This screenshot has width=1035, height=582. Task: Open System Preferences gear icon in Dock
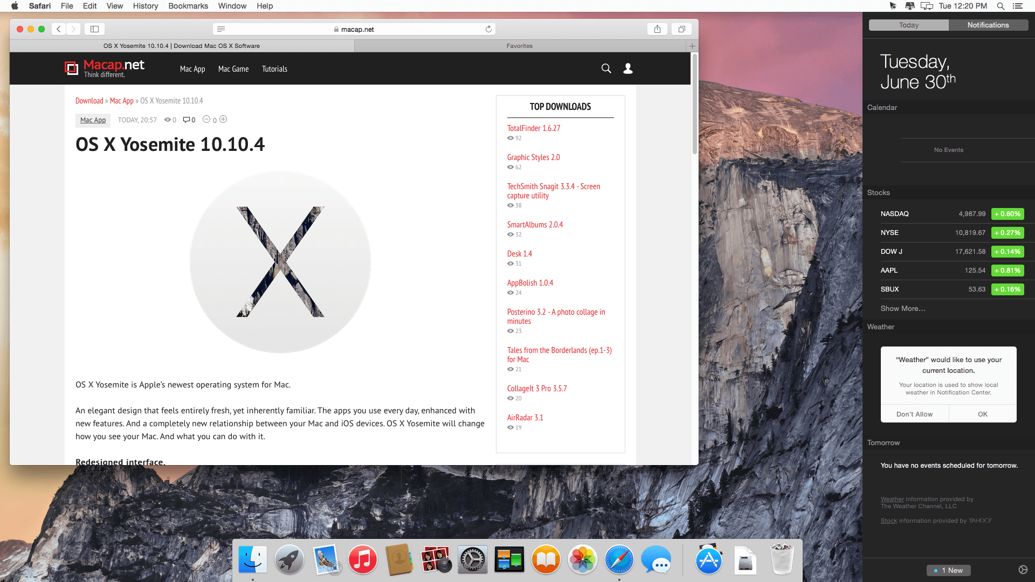pyautogui.click(x=471, y=560)
